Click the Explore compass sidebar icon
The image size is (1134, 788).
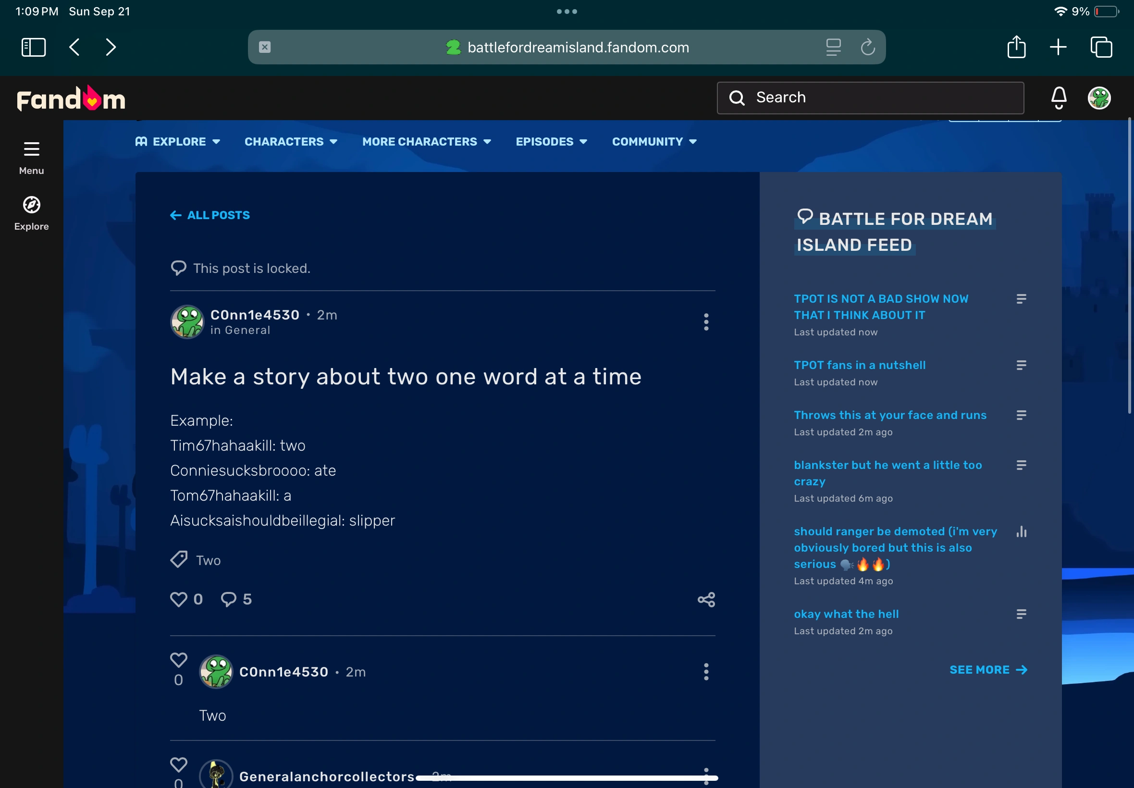(x=32, y=205)
